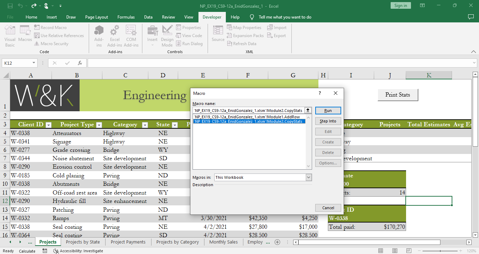This screenshot has height=254, width=479.
Task: Click the Run button in Macro dialog
Action: pyautogui.click(x=328, y=111)
